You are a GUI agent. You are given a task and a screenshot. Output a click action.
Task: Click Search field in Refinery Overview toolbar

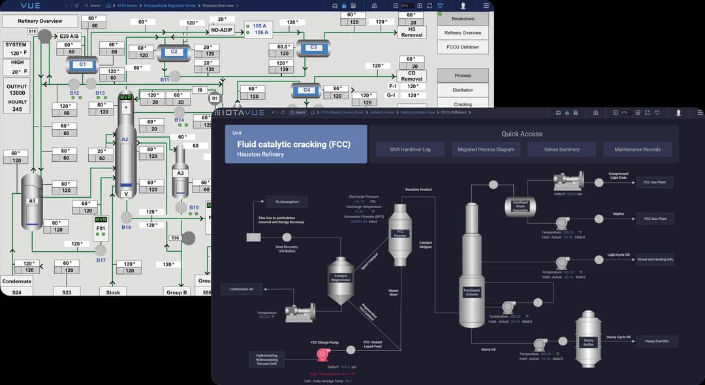(93, 6)
